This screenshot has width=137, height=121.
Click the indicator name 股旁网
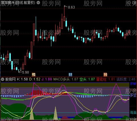10,79
